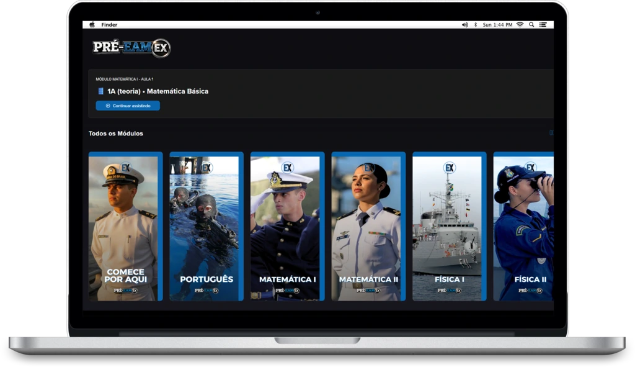635x367 pixels.
Task: Open the Matemática II module card
Action: pos(368,227)
